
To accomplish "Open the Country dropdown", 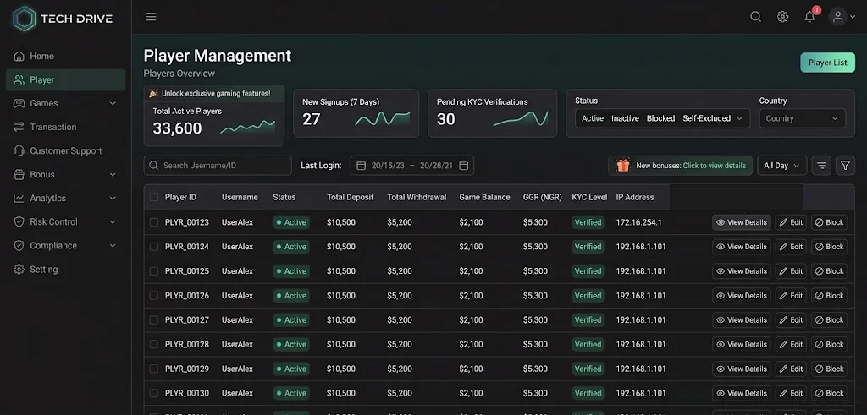I will 803,118.
